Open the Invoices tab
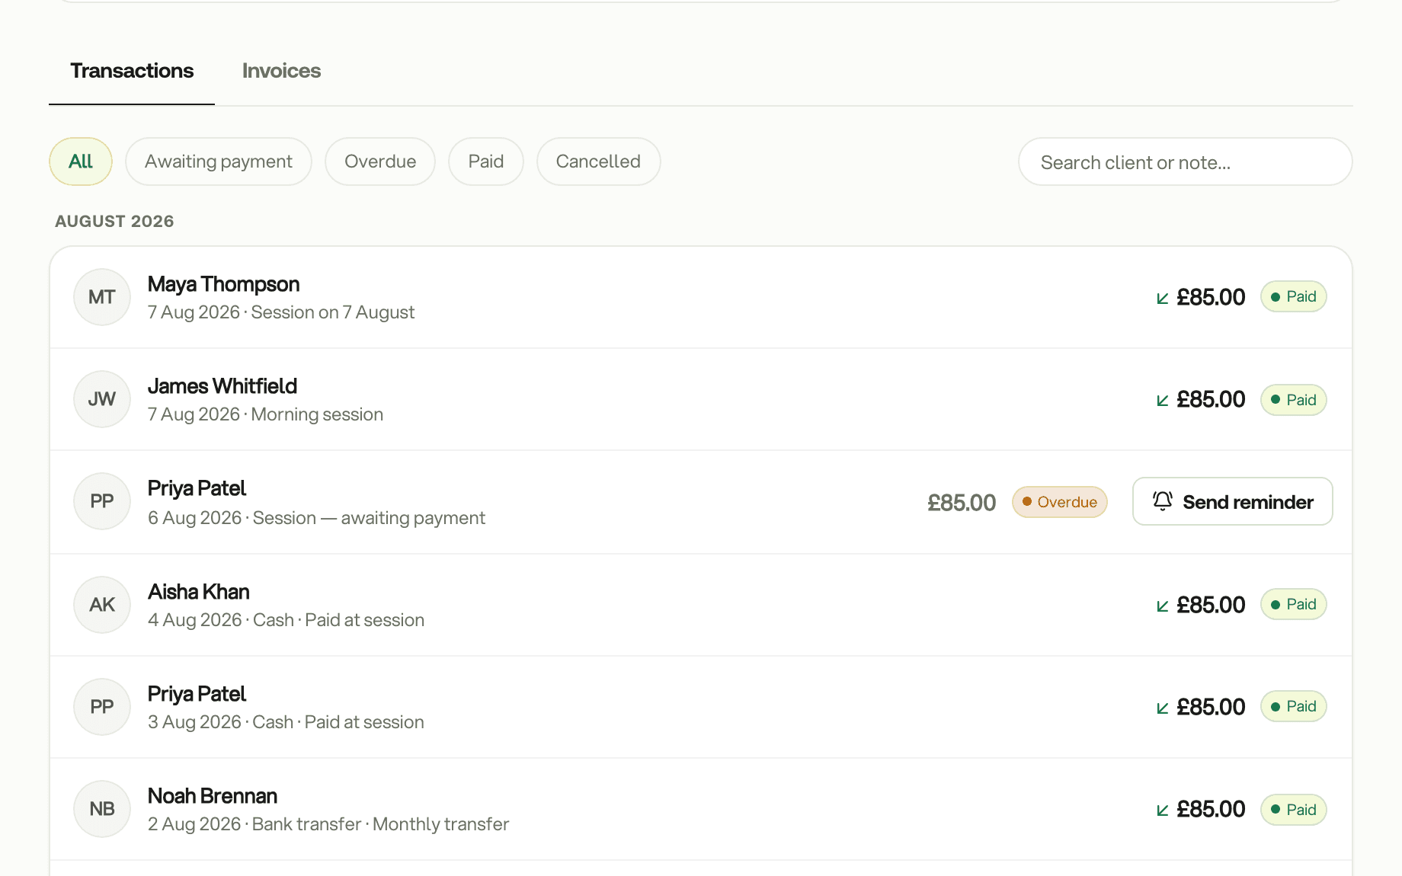Viewport: 1402px width, 876px height. click(x=281, y=71)
